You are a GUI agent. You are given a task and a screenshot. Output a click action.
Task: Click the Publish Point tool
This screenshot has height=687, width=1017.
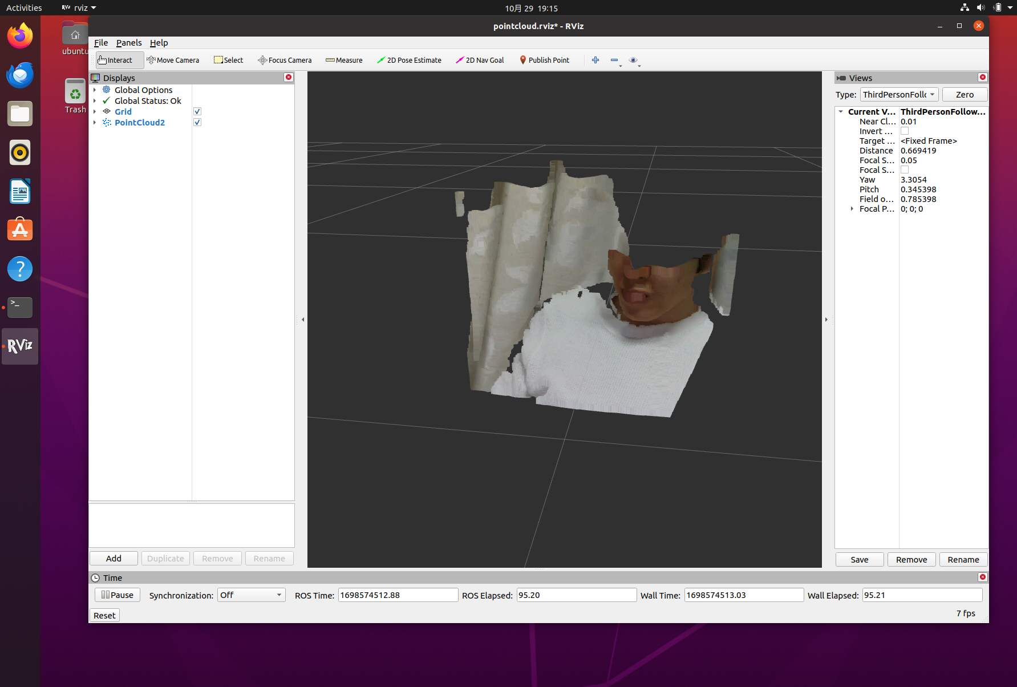click(x=544, y=60)
